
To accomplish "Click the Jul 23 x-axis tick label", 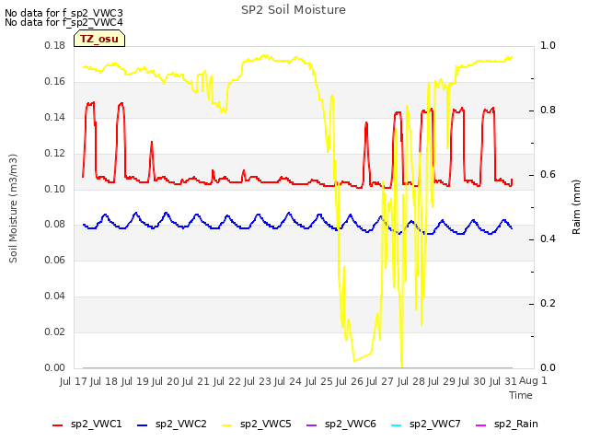I will click(x=258, y=381).
